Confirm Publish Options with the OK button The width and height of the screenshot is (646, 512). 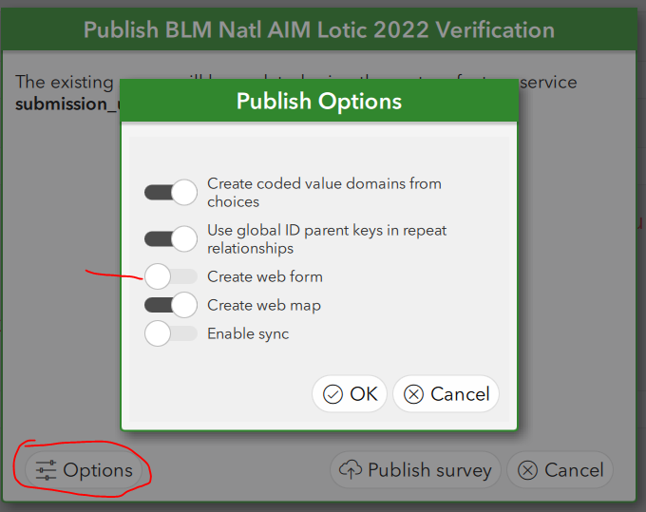point(350,394)
